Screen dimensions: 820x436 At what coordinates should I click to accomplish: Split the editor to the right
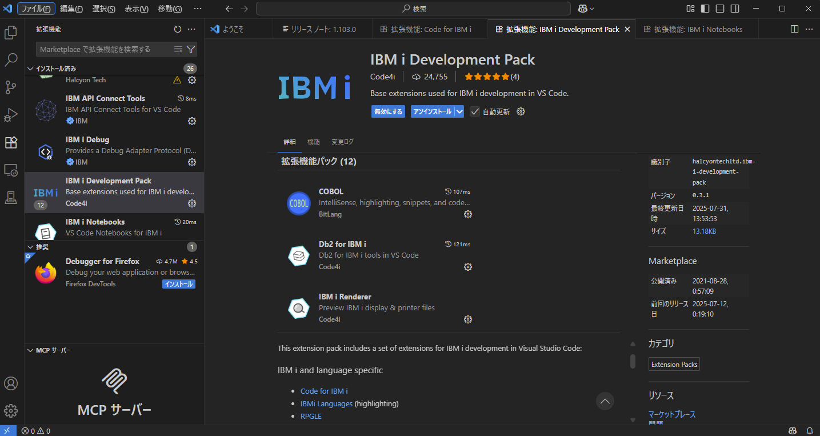coord(794,29)
